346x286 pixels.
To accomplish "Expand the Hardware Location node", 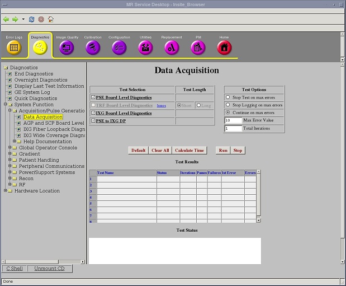I will coord(6,191).
